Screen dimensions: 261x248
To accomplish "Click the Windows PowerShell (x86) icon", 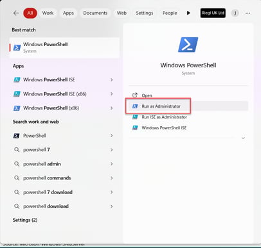I will (x=17, y=108).
